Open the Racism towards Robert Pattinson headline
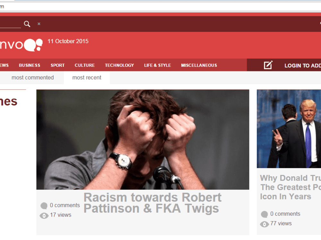 pos(152,203)
